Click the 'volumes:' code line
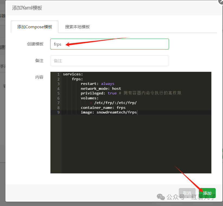 [90, 98]
